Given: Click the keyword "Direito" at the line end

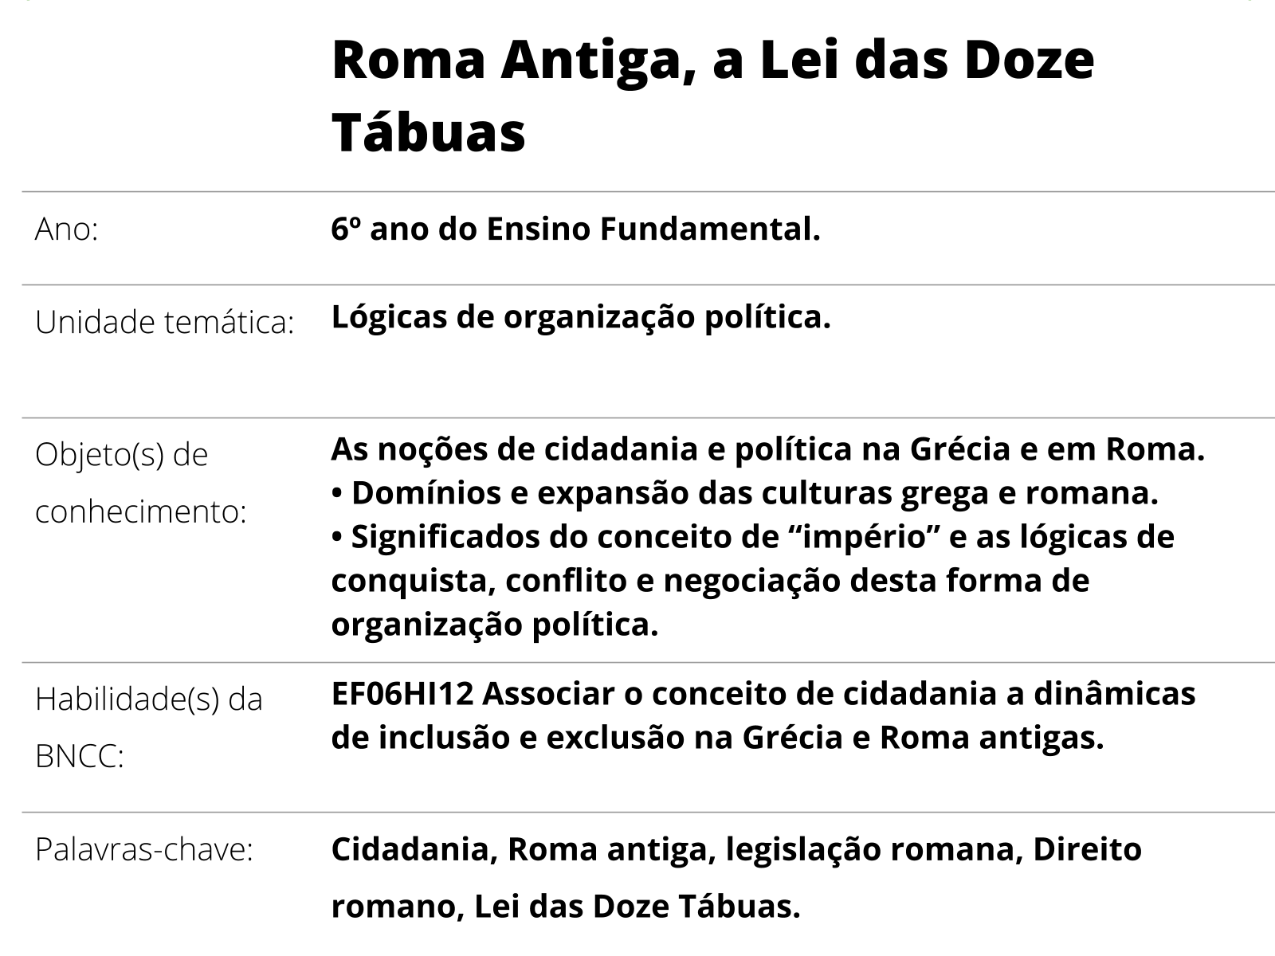Looking at the screenshot, I should (x=1087, y=850).
